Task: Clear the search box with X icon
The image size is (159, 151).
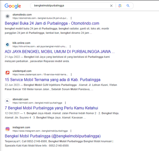Action: 111,6
